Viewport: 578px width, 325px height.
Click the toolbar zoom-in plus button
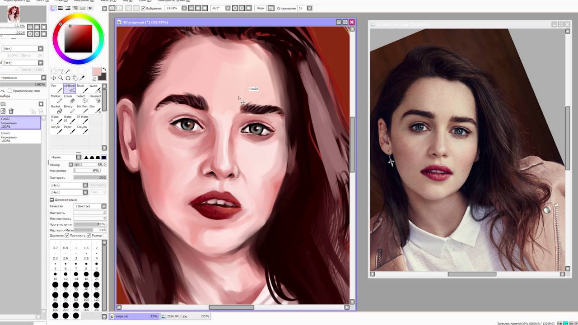pyautogui.click(x=198, y=8)
